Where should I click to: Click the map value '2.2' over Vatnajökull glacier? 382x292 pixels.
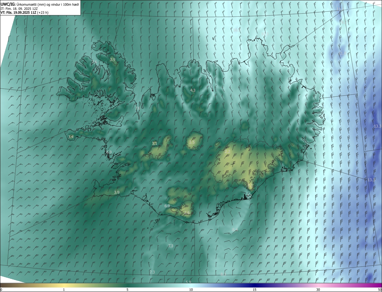click(x=227, y=152)
